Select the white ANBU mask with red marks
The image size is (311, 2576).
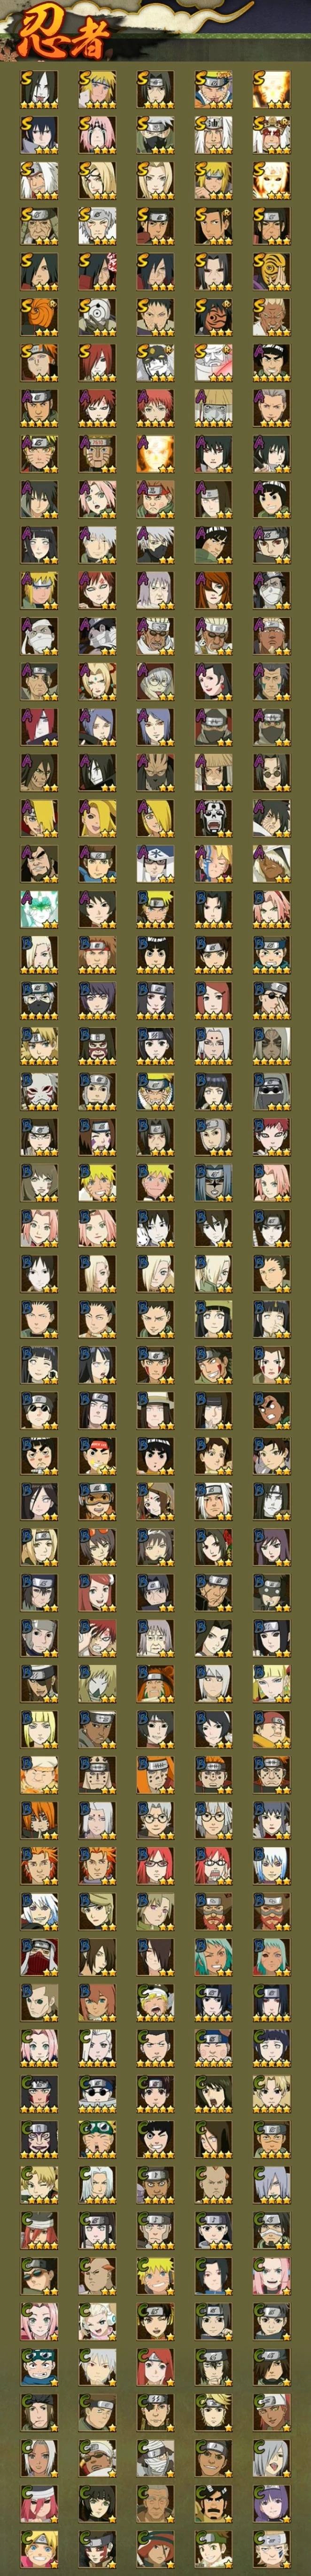39,1091
